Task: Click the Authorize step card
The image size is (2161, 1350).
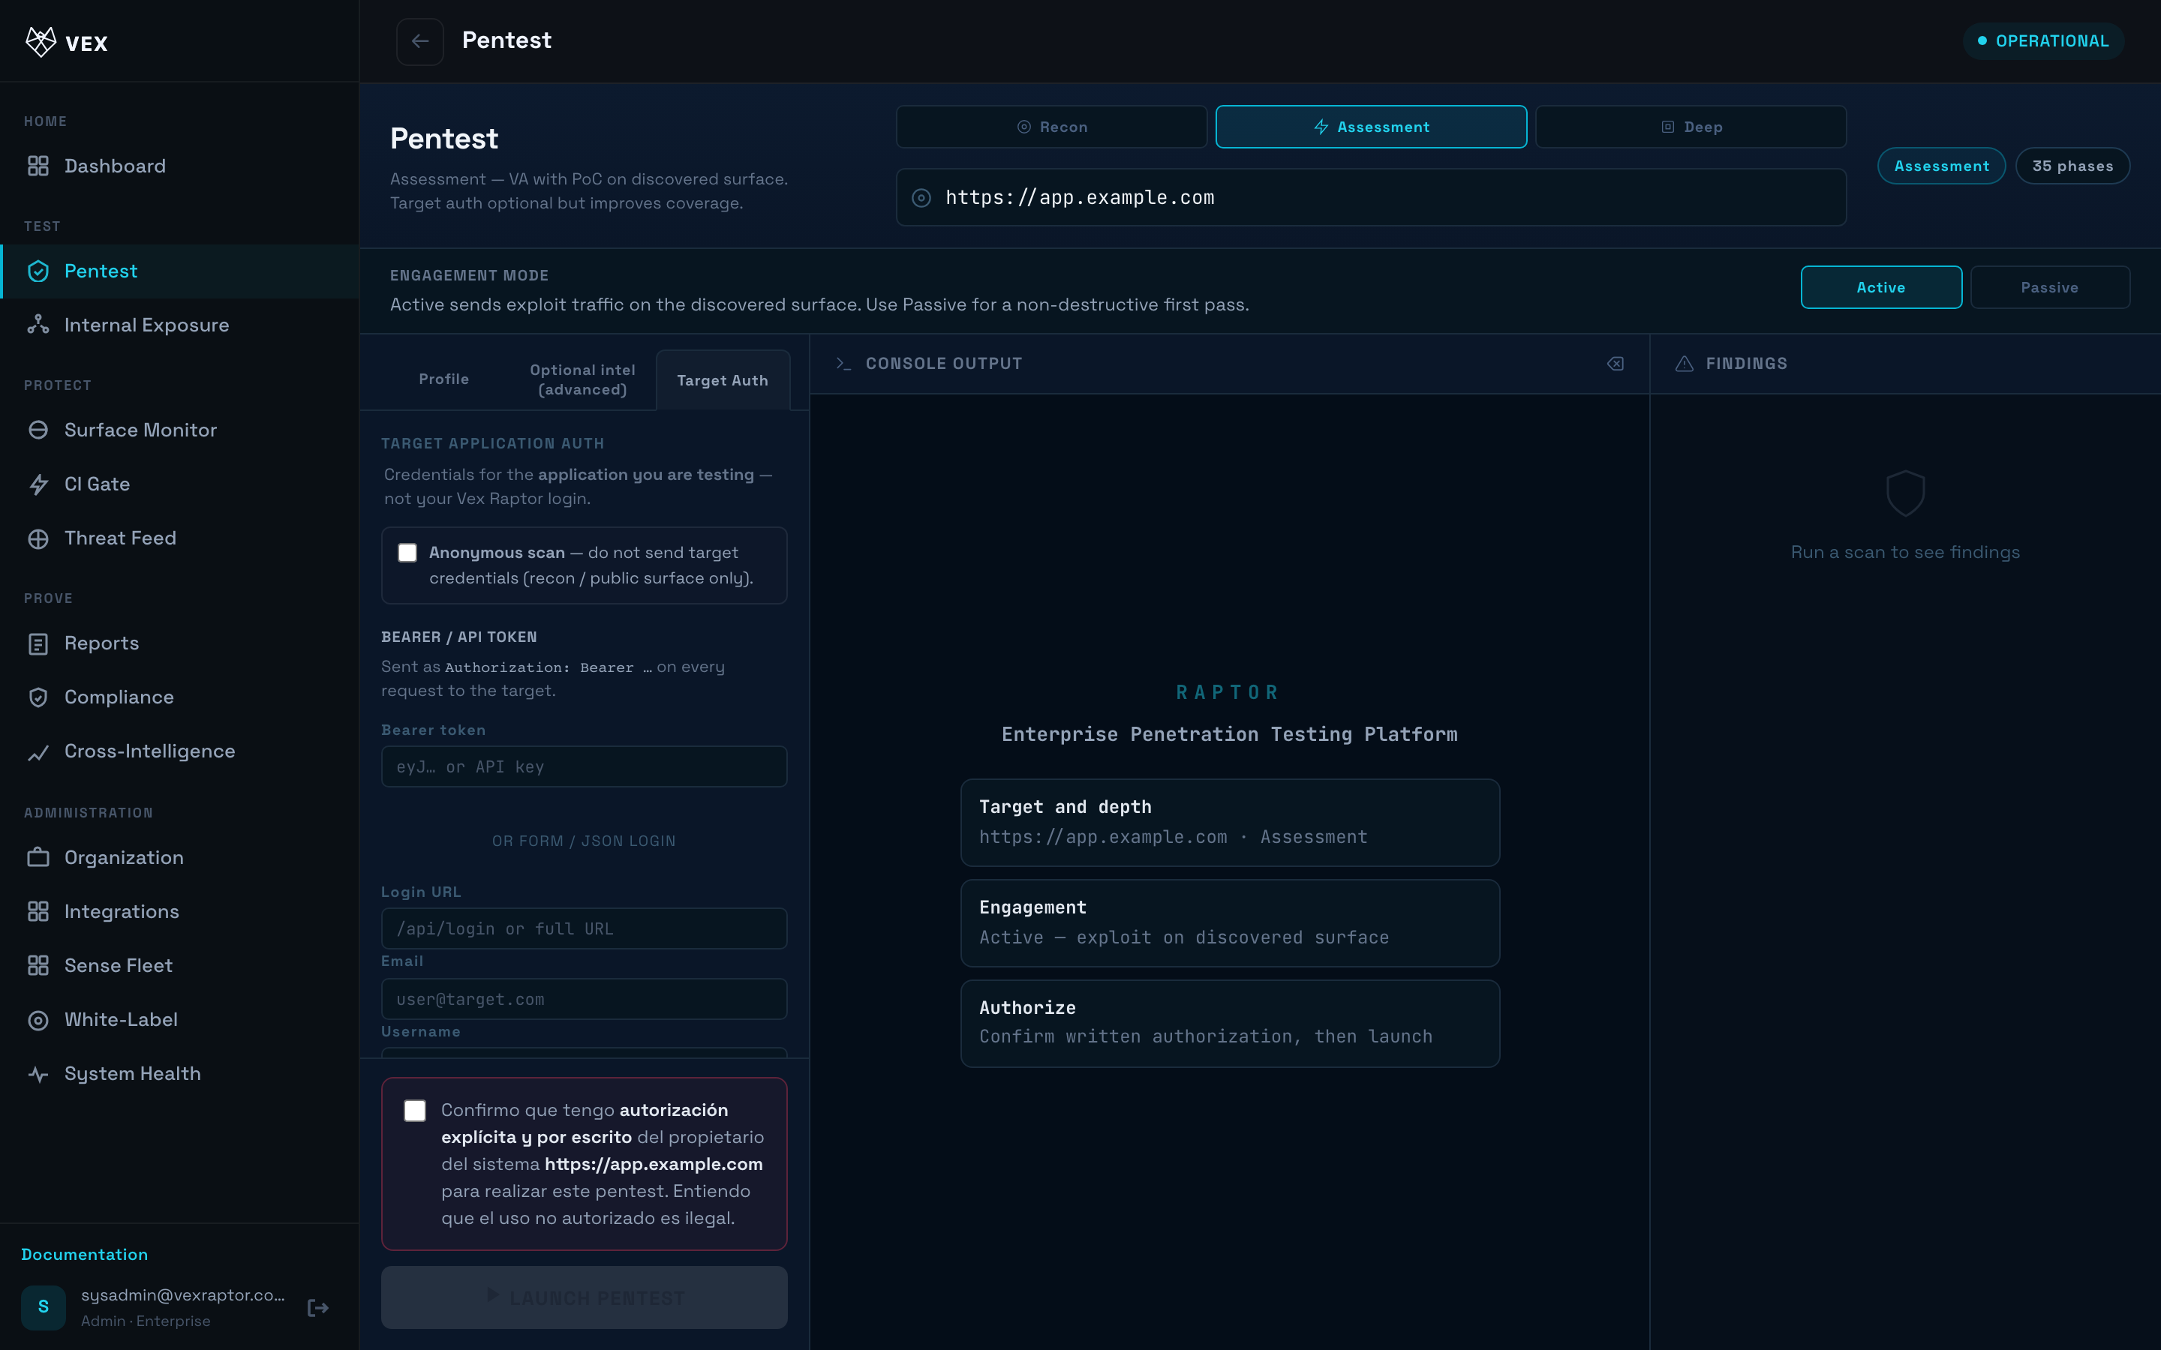Action: point(1230,1023)
